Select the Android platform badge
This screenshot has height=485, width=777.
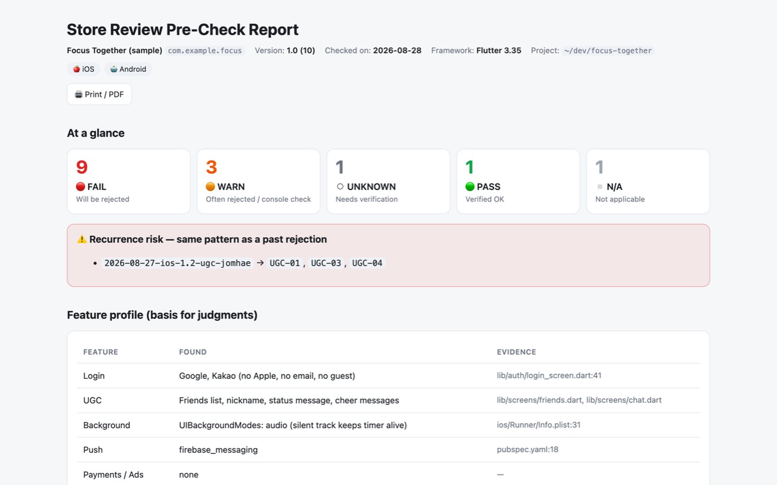click(128, 69)
